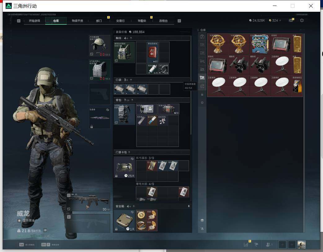Select the AK-12 primary weapon slot
Viewport: 323px width, 252px height.
coord(89,202)
